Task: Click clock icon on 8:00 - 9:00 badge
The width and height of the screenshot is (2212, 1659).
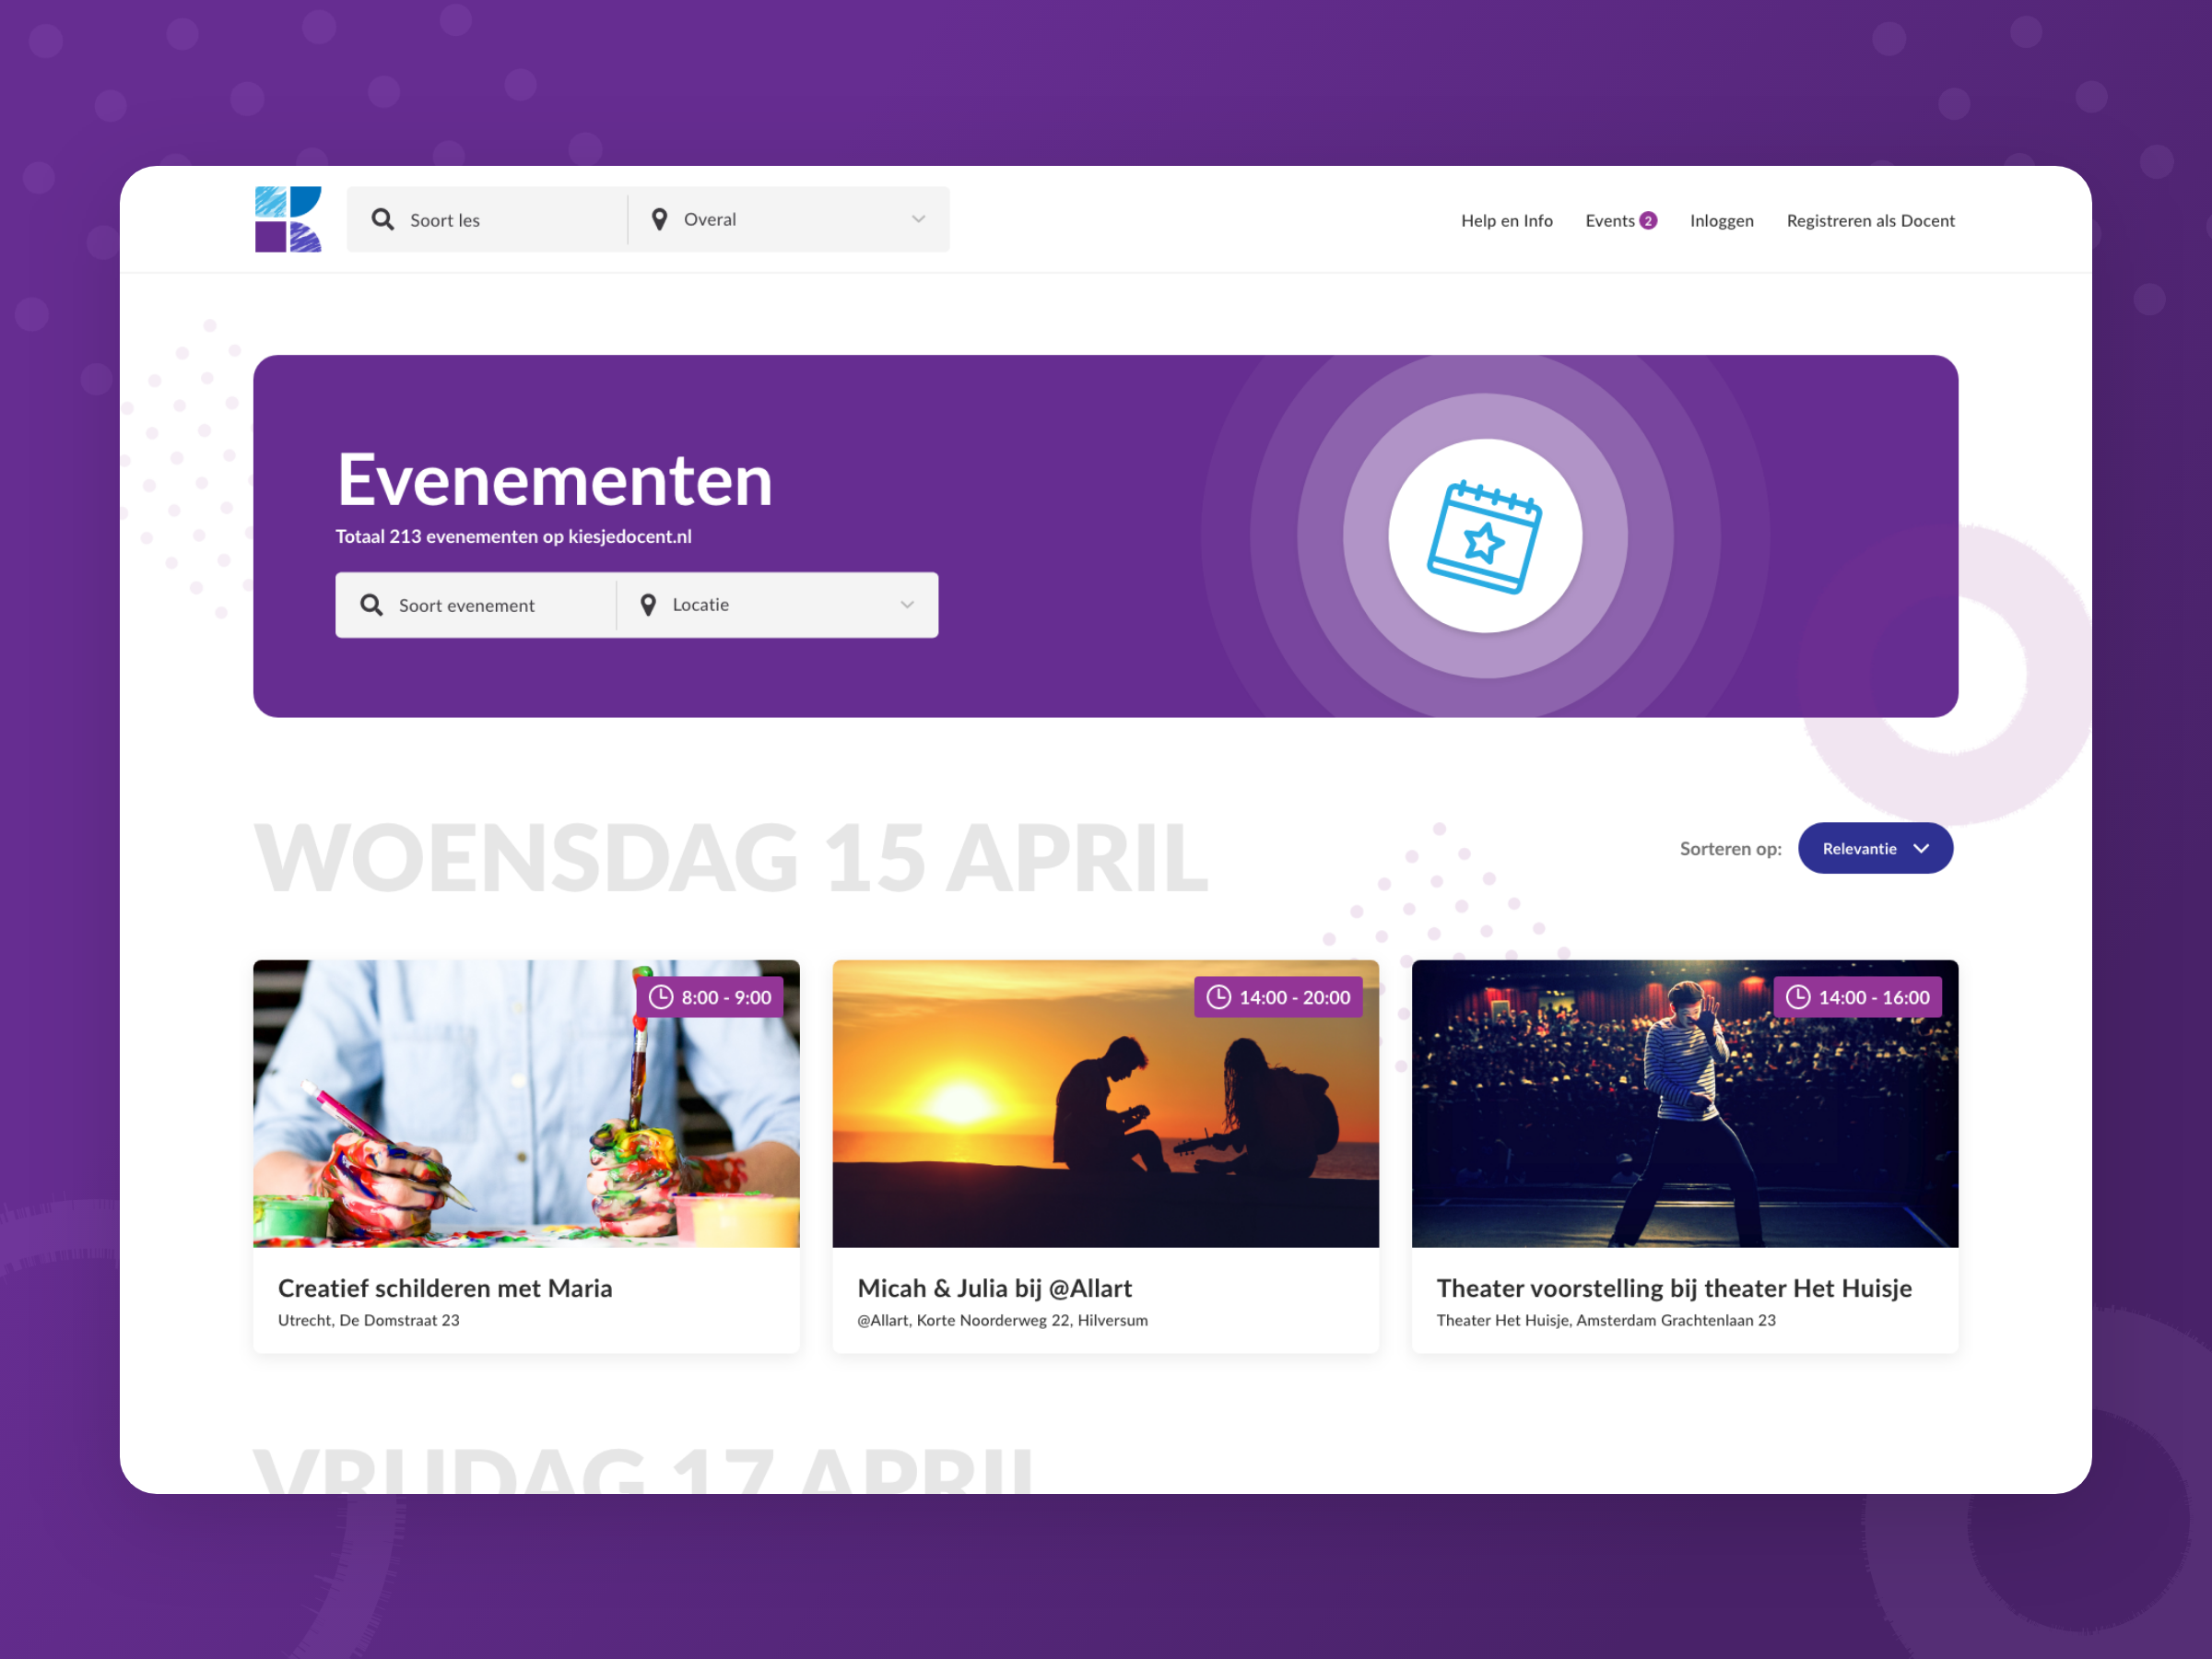Action: point(661,997)
